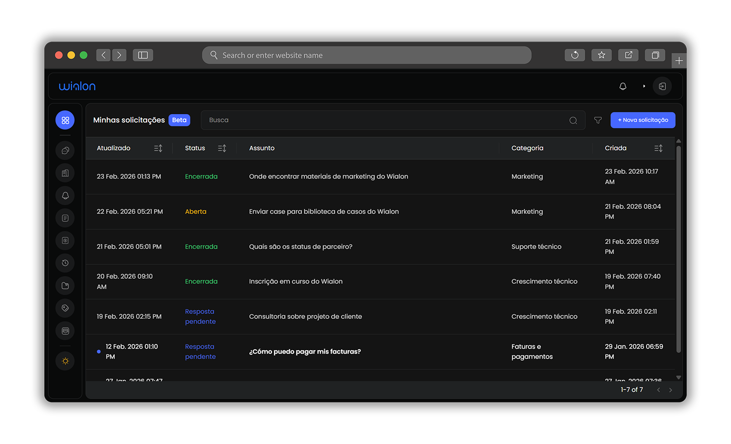This screenshot has height=444, width=731.
Task: Open the billing card icon in sidebar
Action: [x=65, y=240]
